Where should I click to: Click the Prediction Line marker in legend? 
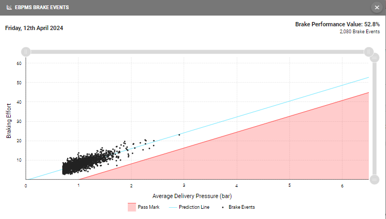(173, 207)
